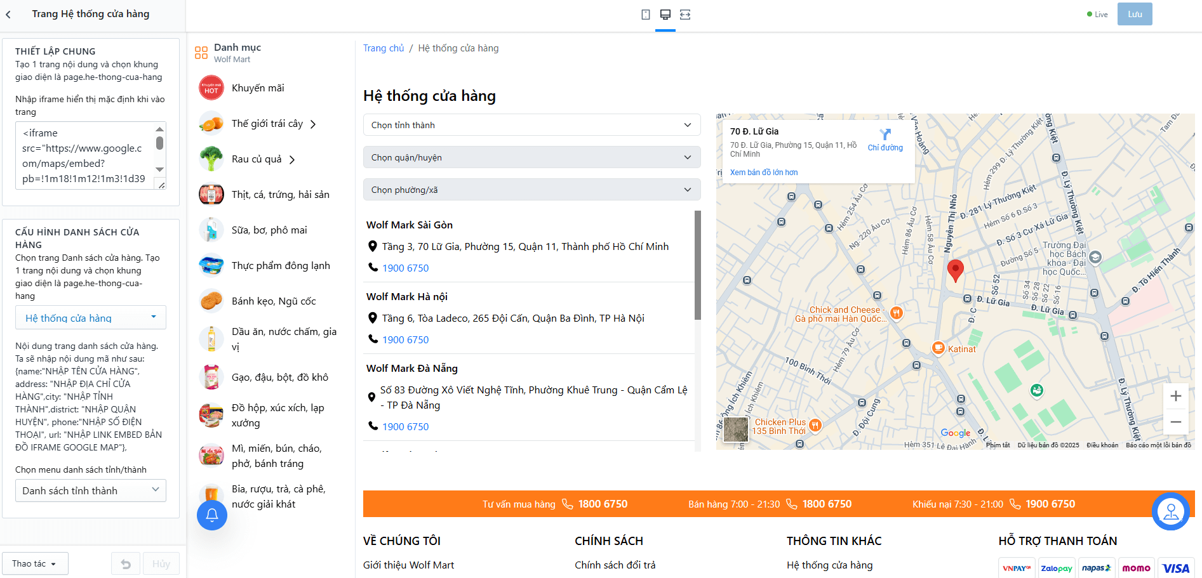
Task: Click the red map location pin
Action: click(x=955, y=270)
